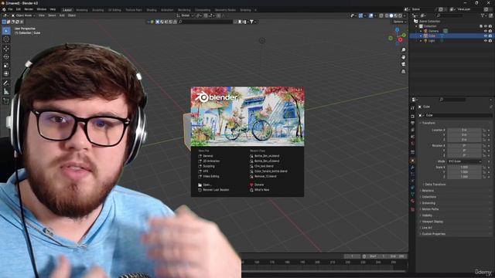Click the Donate heart icon

251,185
